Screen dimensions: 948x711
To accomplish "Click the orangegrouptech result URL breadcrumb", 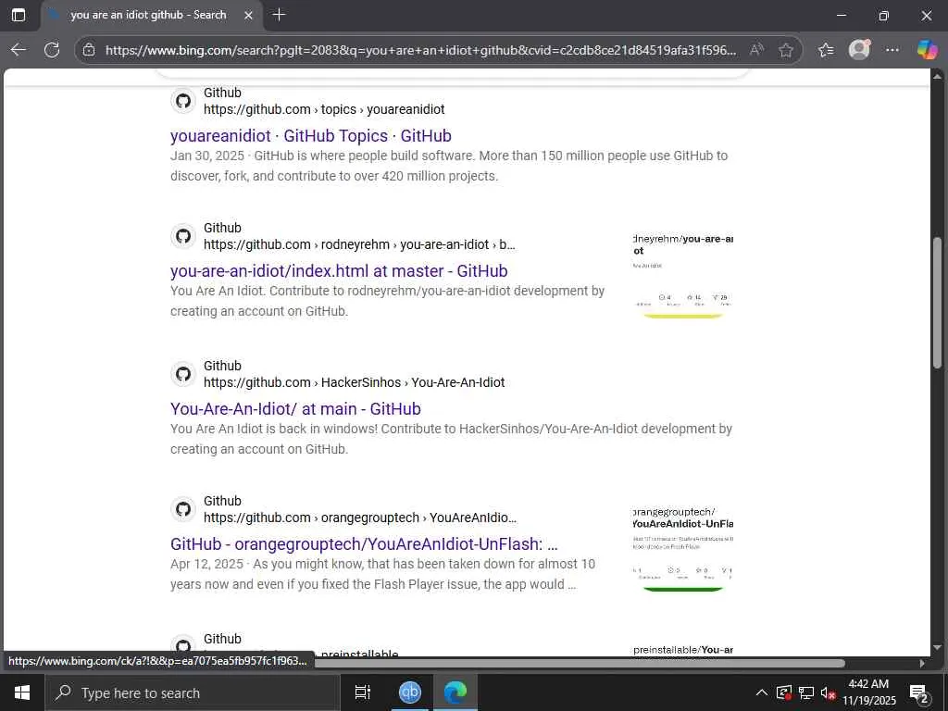I will click(360, 518).
